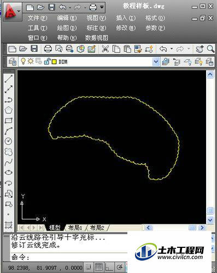
Task: Click the Cut scissors icon
Action: point(105,49)
